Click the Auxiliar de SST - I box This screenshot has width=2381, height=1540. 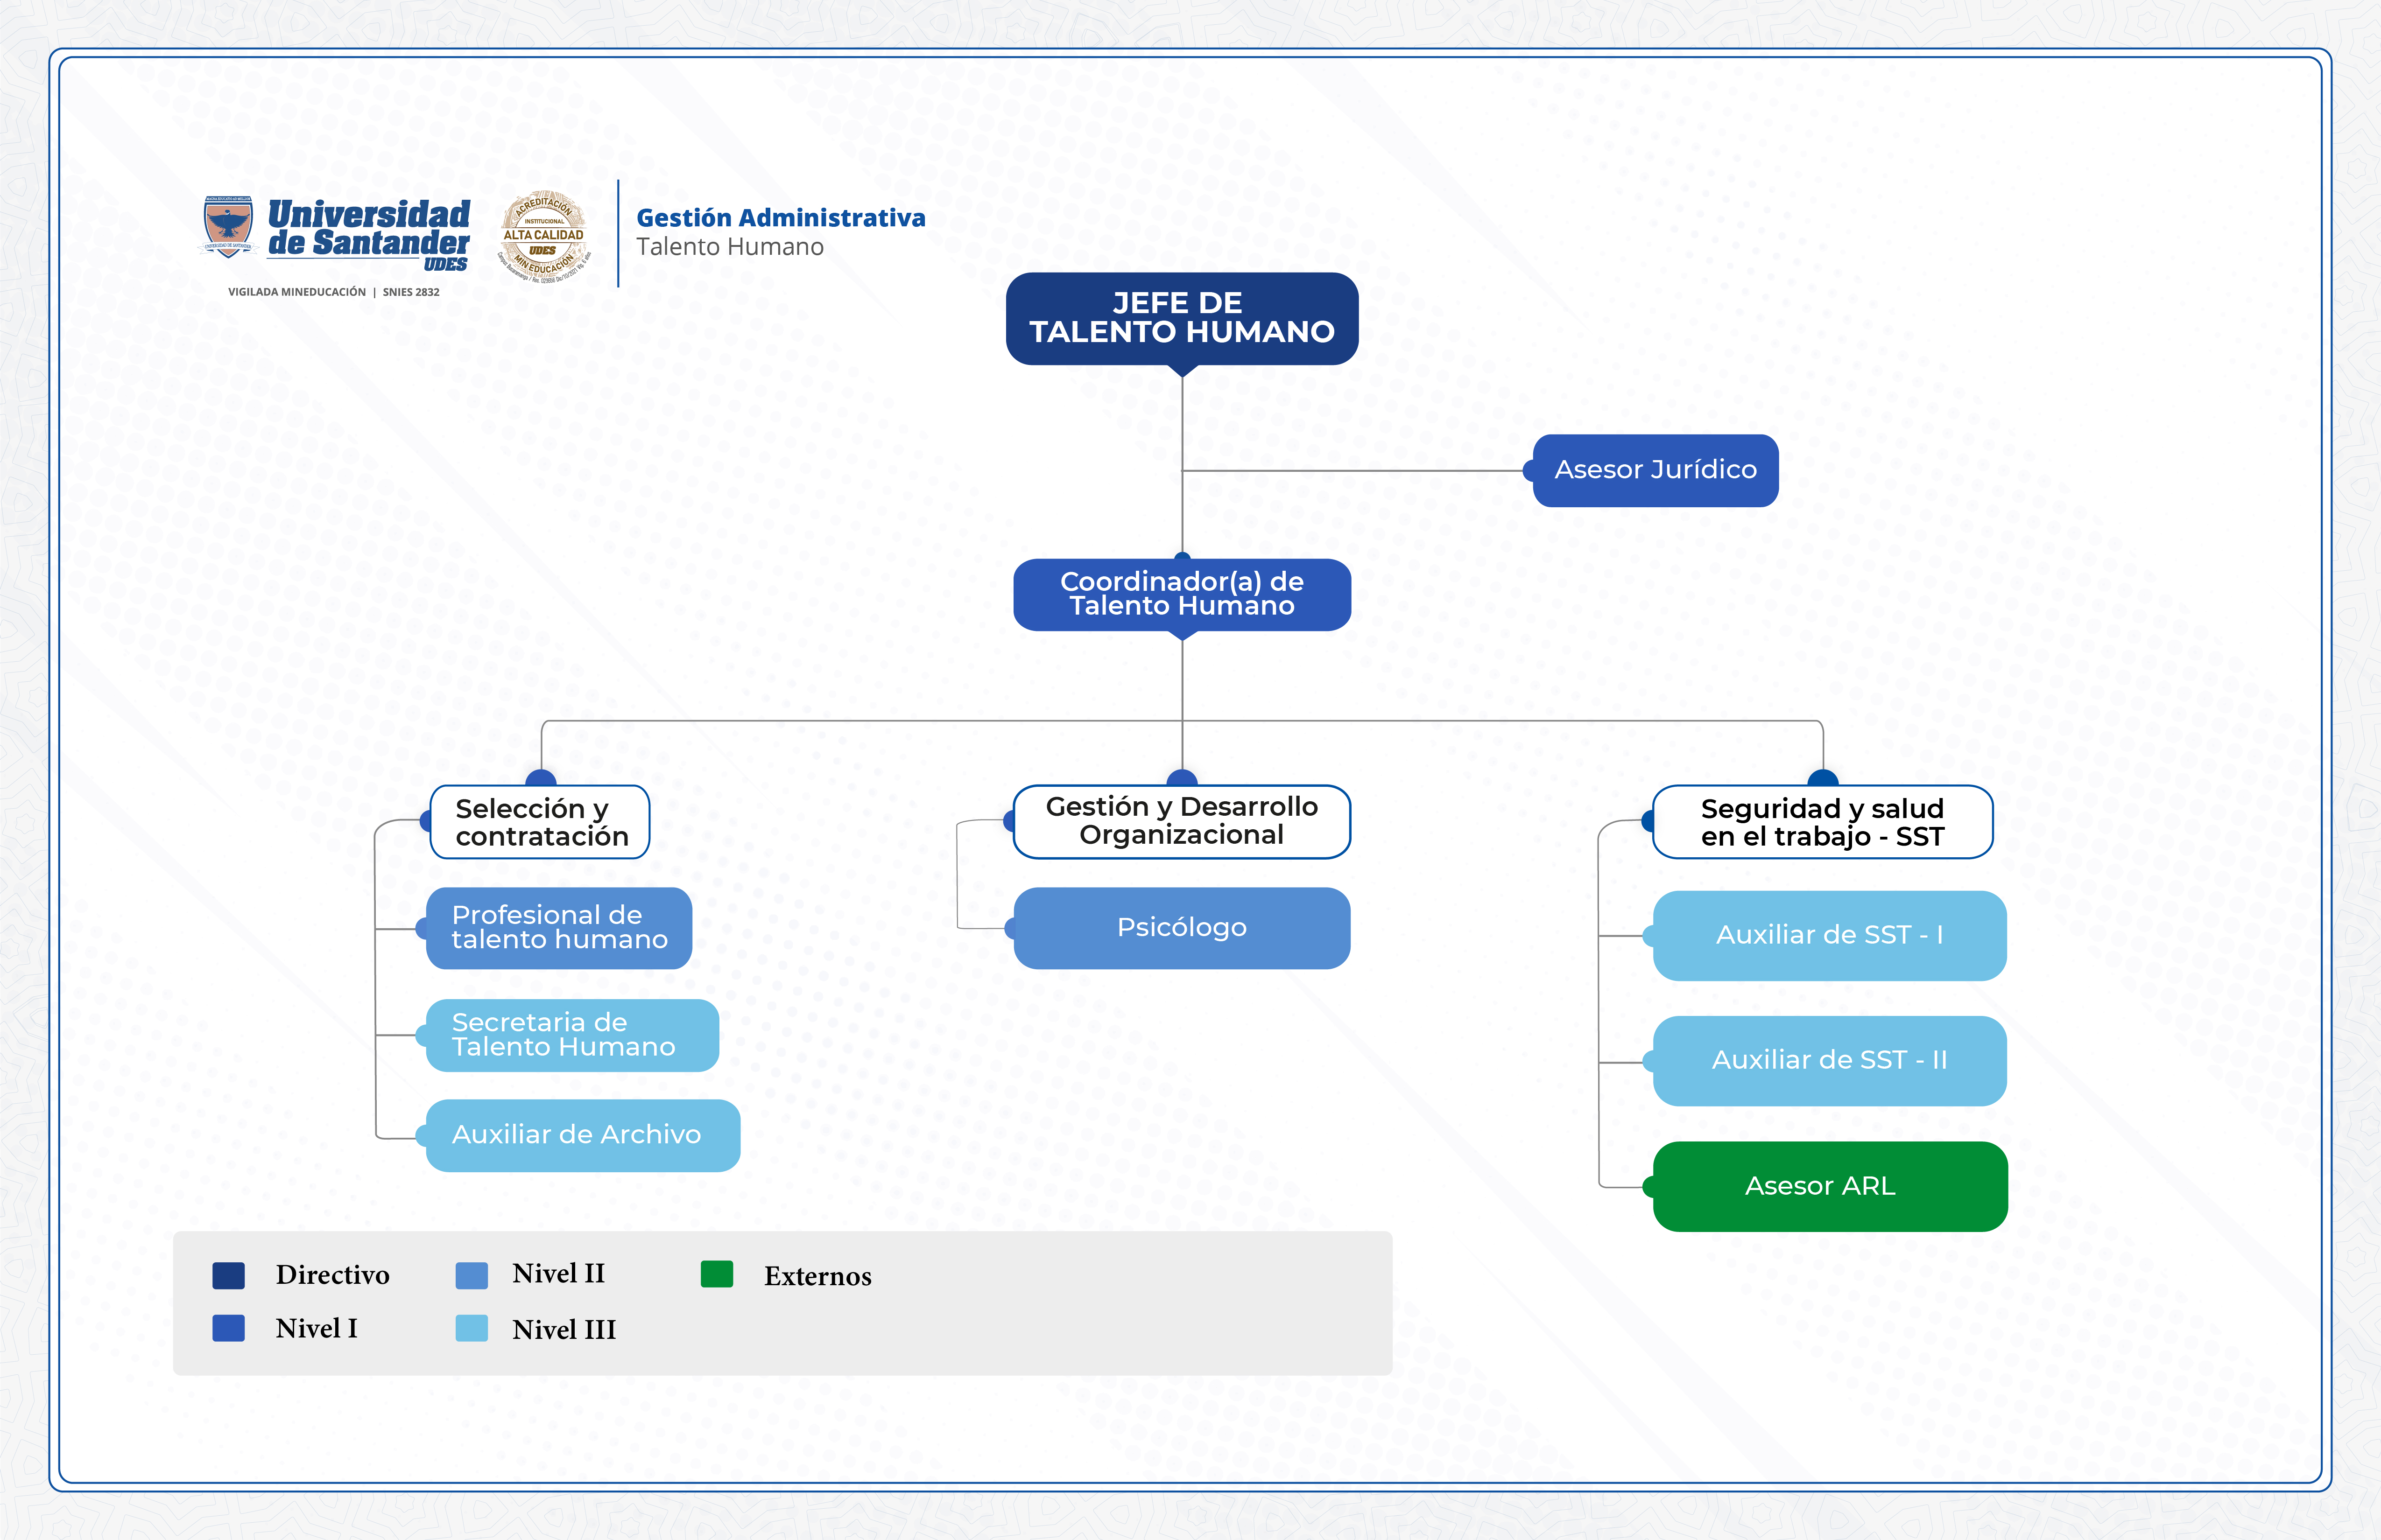coord(1829,935)
